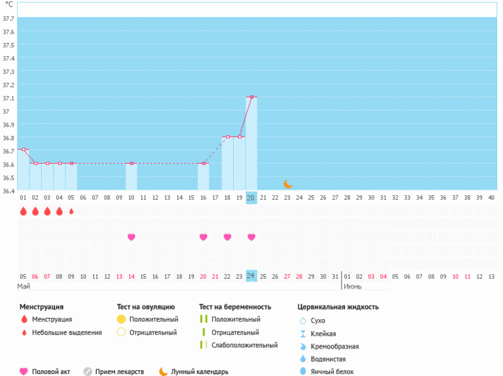
Task: Click the positive pregnancy test legend icon
Action: click(x=204, y=319)
